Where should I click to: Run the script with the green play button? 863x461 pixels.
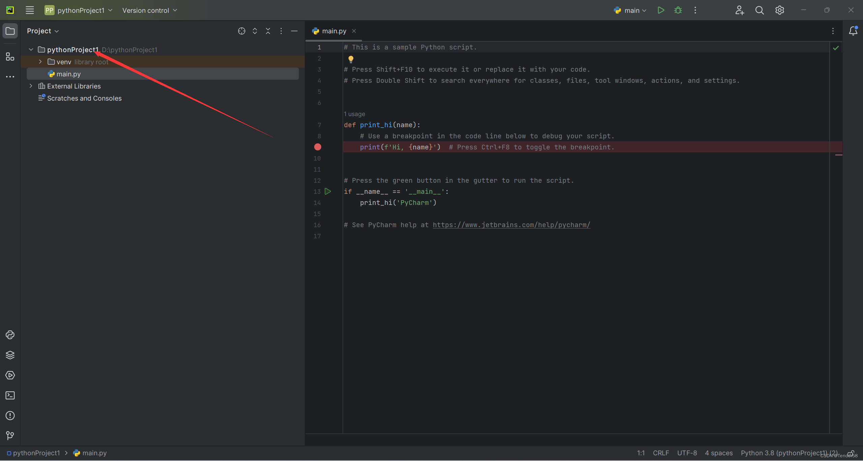coord(661,10)
